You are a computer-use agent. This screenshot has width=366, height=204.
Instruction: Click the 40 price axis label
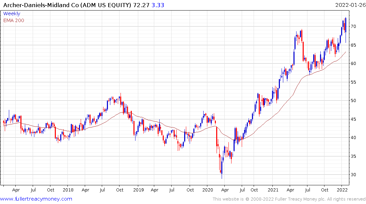[x=353, y=138]
